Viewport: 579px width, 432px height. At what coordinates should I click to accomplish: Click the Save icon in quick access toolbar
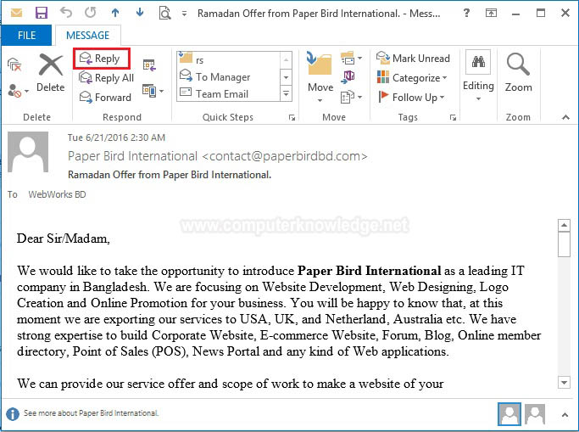click(x=42, y=14)
